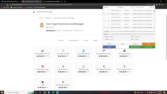Image resolution: width=167 pixels, height=94 pixels.
Task: Open the Tiktok Downloader bookmark
Action: coord(40,7)
